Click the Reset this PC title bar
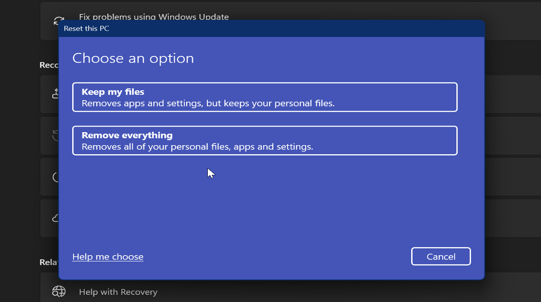 270,29
